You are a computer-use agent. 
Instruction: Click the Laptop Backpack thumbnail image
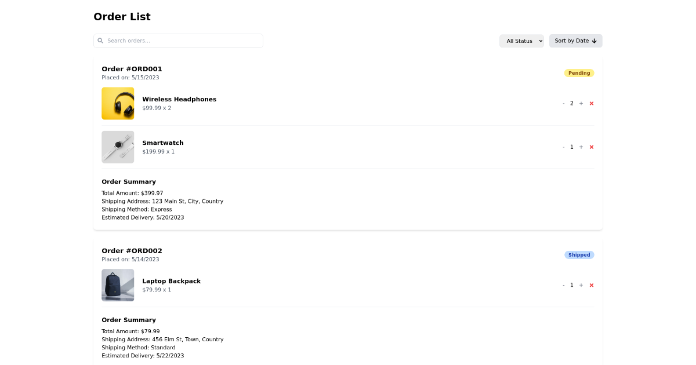(118, 285)
